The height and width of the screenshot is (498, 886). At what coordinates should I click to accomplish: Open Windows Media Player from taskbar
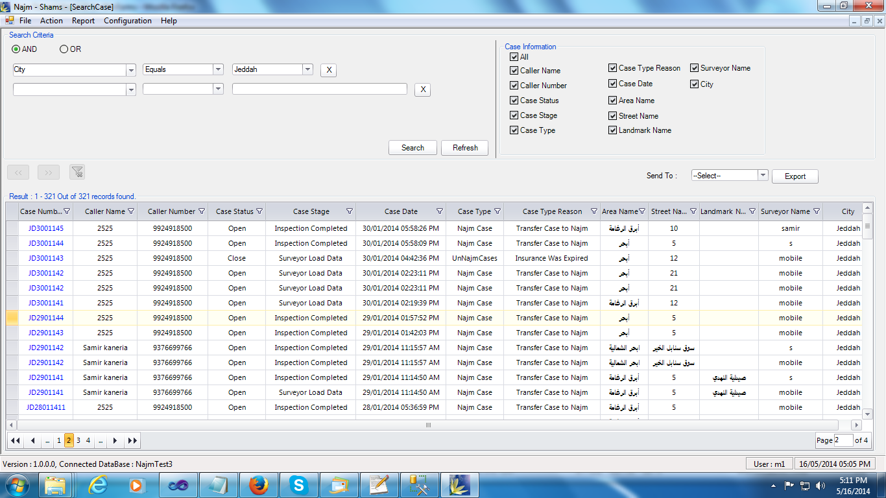point(136,485)
